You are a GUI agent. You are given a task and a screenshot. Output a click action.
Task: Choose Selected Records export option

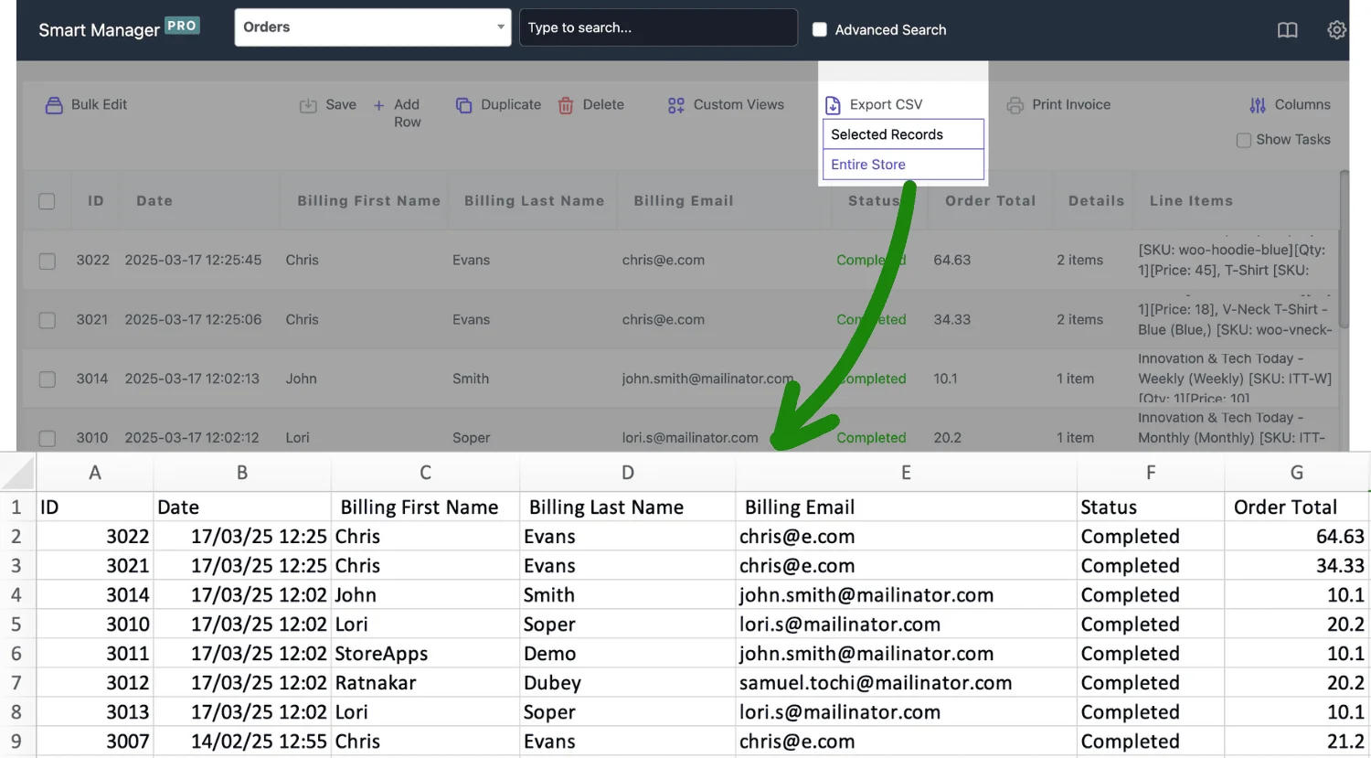tap(903, 134)
